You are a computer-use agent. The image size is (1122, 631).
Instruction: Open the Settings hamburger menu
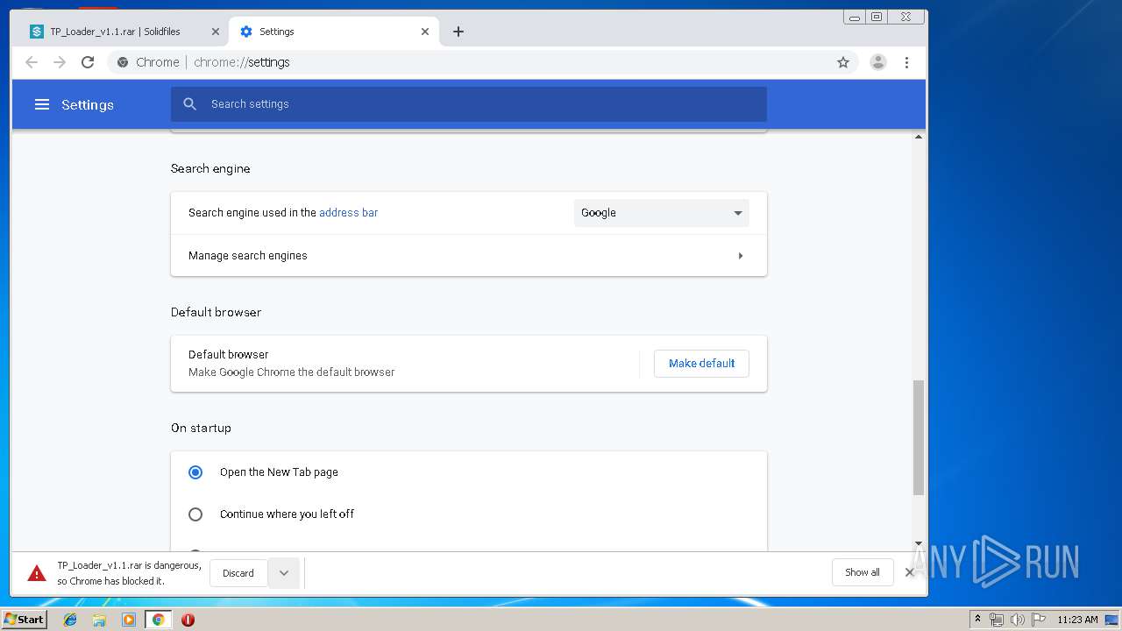pyautogui.click(x=41, y=104)
